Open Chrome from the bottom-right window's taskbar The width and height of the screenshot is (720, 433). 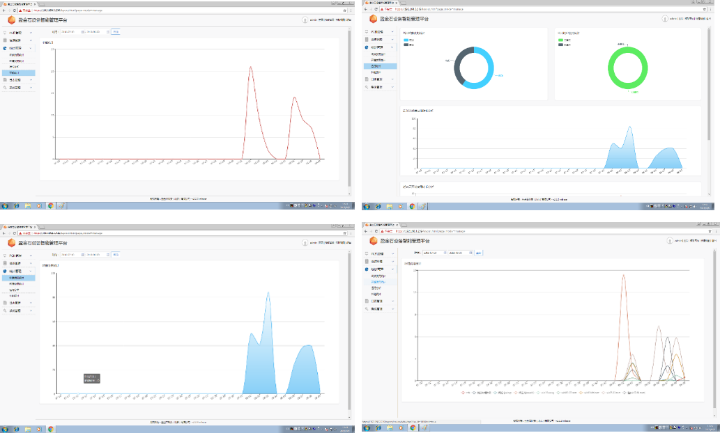click(412, 429)
